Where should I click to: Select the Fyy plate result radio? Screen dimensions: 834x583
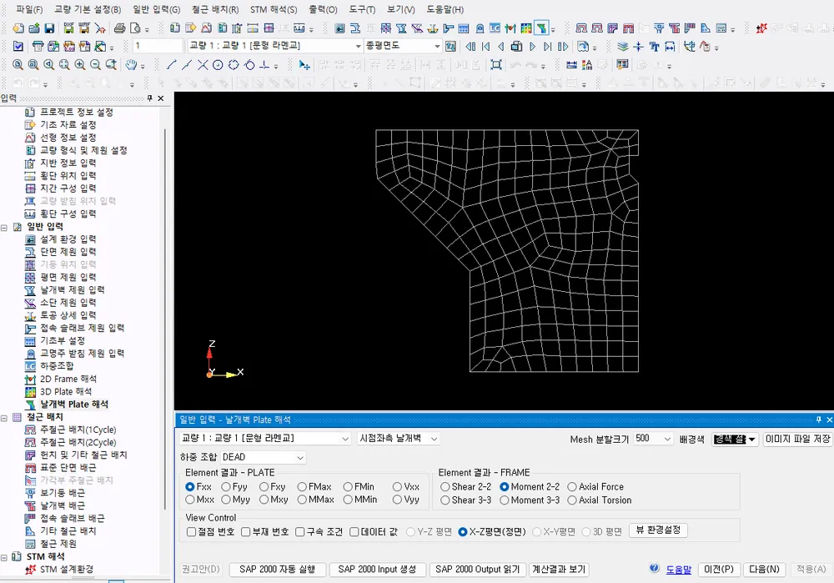coord(234,487)
